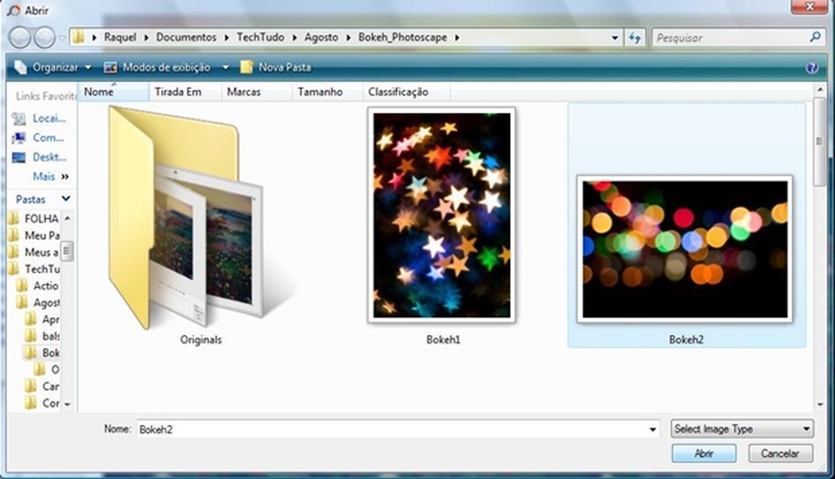Viewport: 835px width, 479px height.
Task: Click the Originals folder name label
Action: [201, 340]
